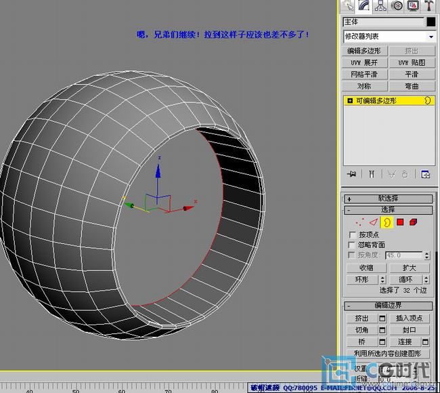440x393 pixels.
Task: Open settings box next to 切角
Action: (x=382, y=330)
